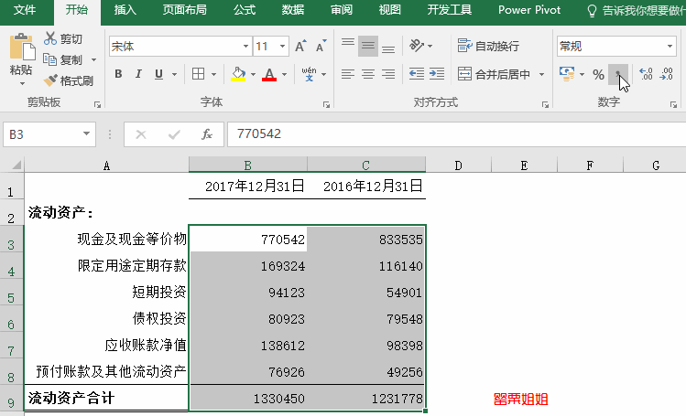
Task: Switch to Review (审阅) tab
Action: pyautogui.click(x=342, y=10)
